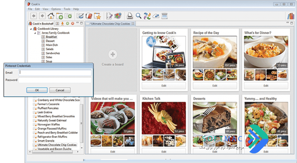Click the new folder with green plus icon
Screen dimensions: 297x163
(x=68, y=16)
